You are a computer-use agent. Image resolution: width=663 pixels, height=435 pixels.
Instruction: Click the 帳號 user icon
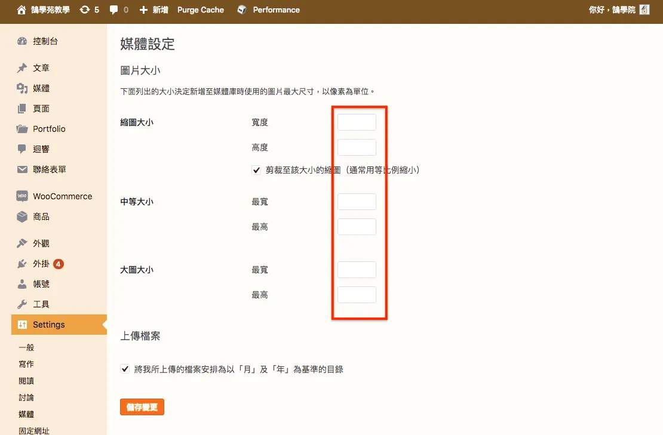click(22, 284)
